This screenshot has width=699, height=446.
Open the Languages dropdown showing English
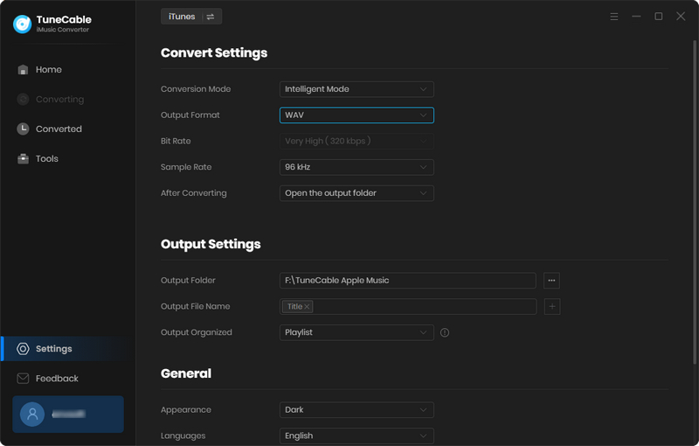(x=356, y=436)
